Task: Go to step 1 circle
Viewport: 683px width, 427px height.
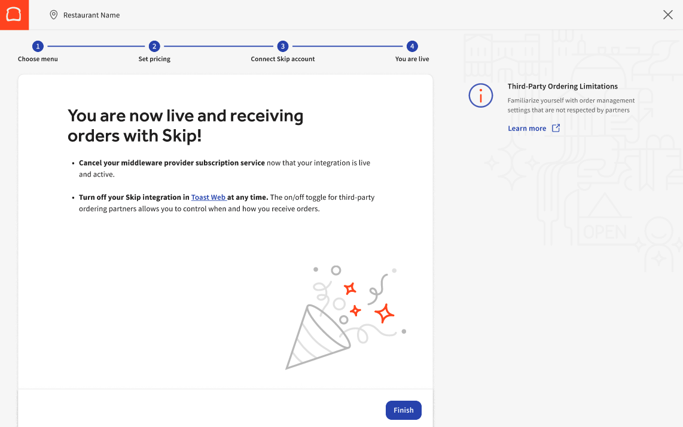Action: [38, 46]
